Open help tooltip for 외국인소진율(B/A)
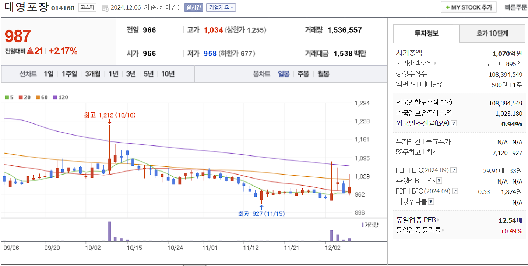Image resolution: width=528 pixels, height=266 pixels. (x=455, y=124)
